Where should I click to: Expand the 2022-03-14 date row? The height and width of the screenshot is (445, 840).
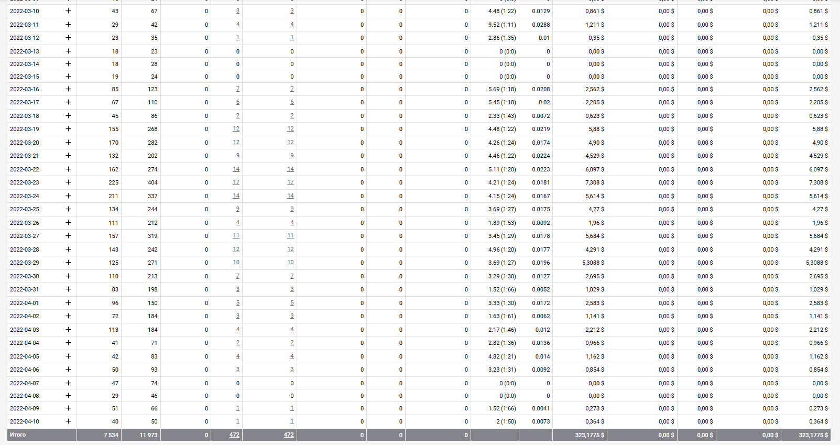coord(68,64)
